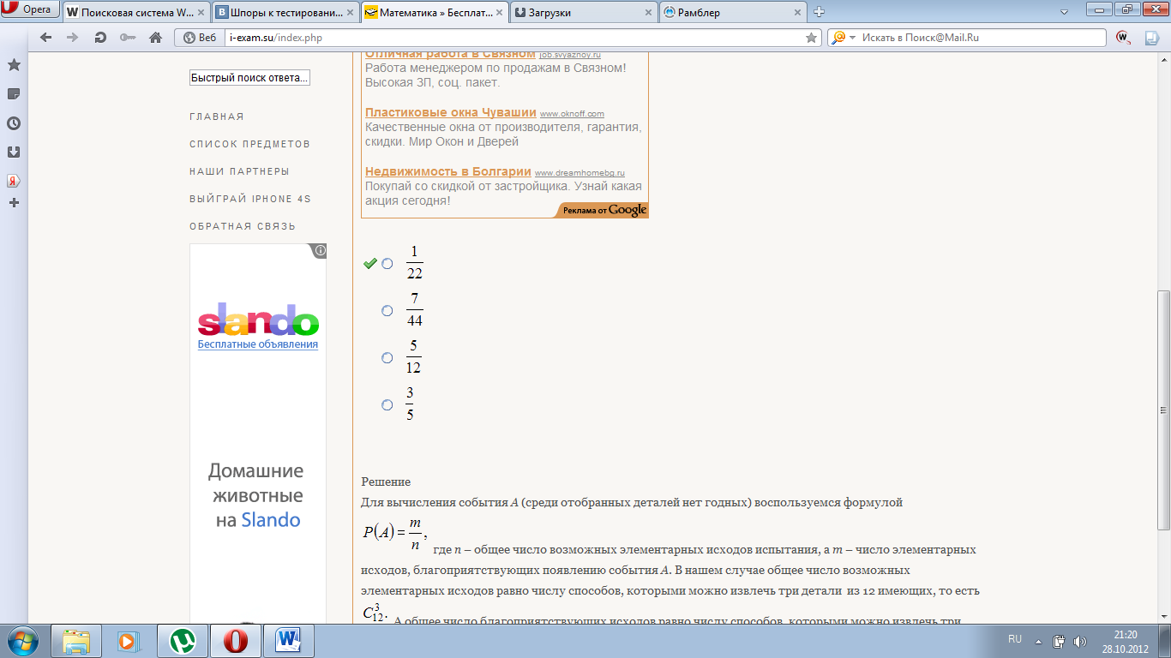Viewport: 1171px width, 658px height.
Task: Select the 1/22 answer radio button
Action: 387,264
